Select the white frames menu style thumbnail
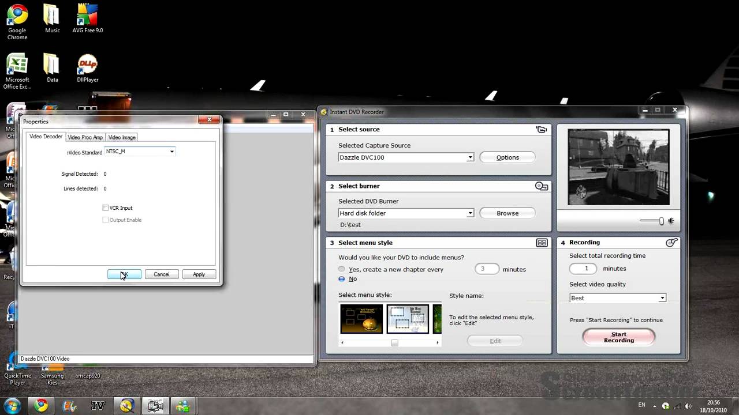Screen dimensions: 739x415 (408, 319)
